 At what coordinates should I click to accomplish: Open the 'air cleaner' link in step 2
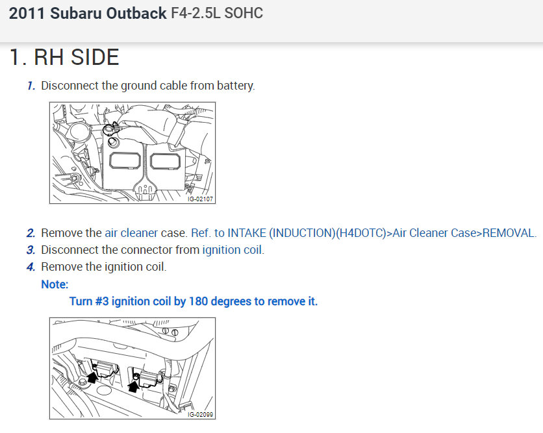(131, 233)
